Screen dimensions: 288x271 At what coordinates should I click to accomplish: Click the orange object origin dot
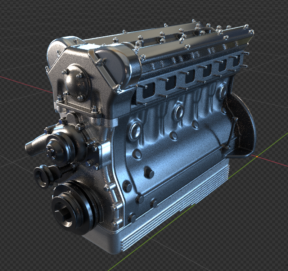click(257, 157)
